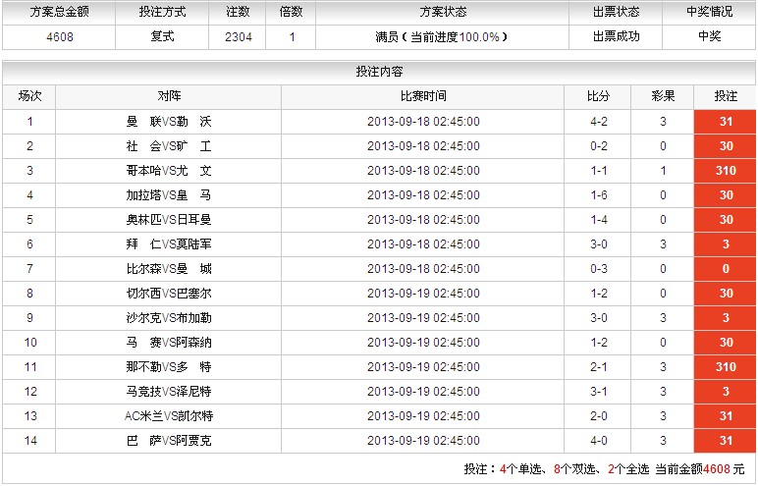Click the 对阵 column header

[x=168, y=96]
